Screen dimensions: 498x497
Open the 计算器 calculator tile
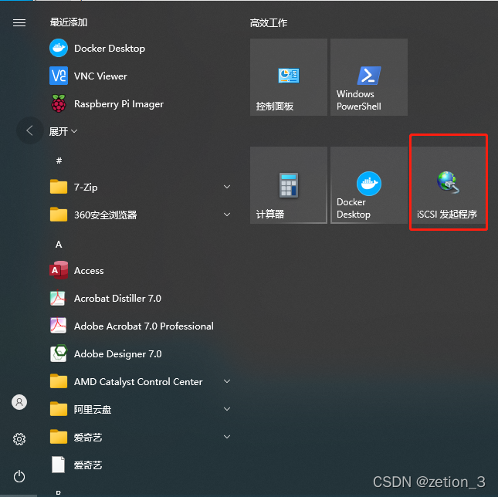click(x=289, y=185)
